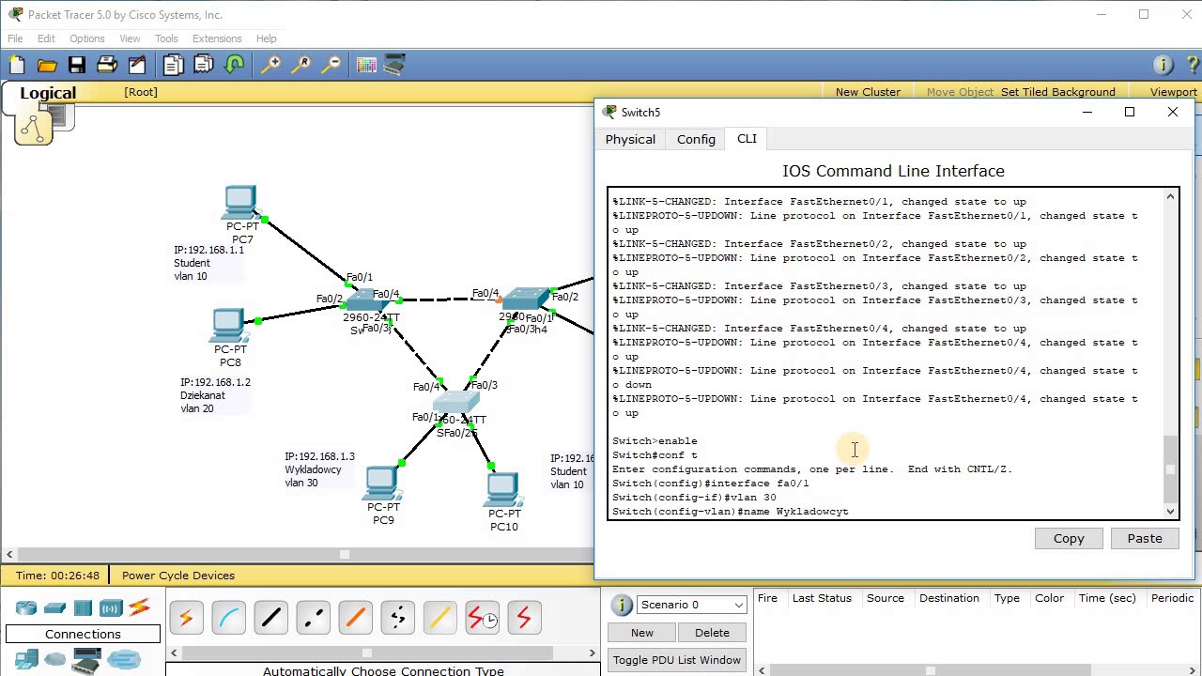Viewport: 1202px width, 676px height.
Task: Open the Edit menu
Action: click(46, 38)
